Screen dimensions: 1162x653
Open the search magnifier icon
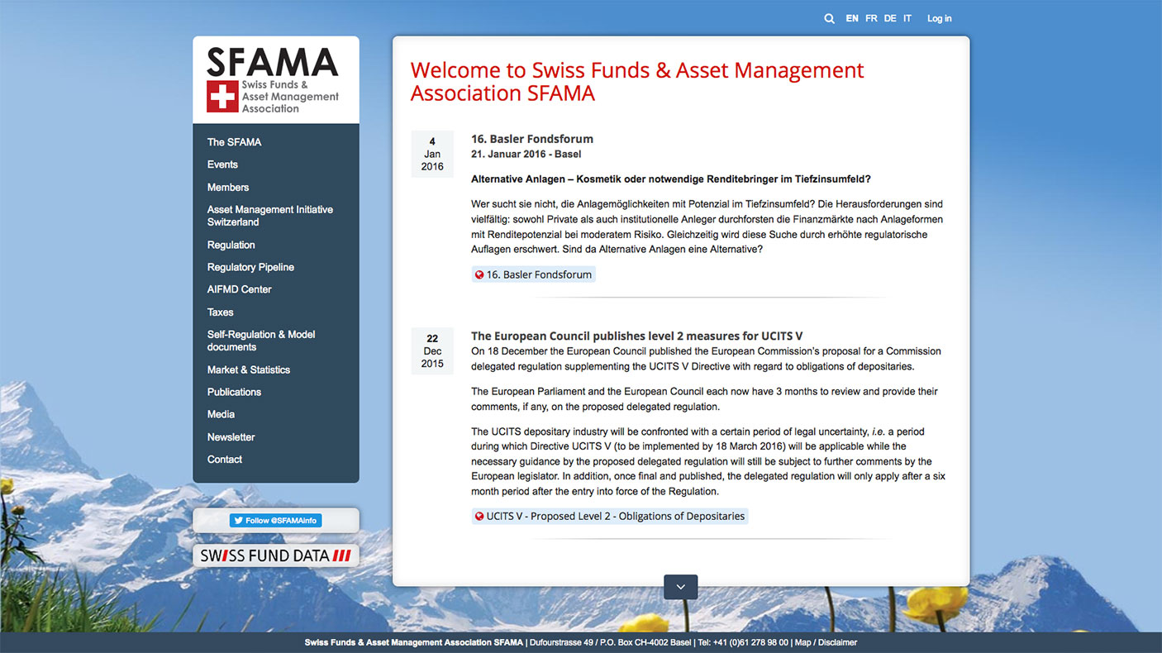pos(829,18)
